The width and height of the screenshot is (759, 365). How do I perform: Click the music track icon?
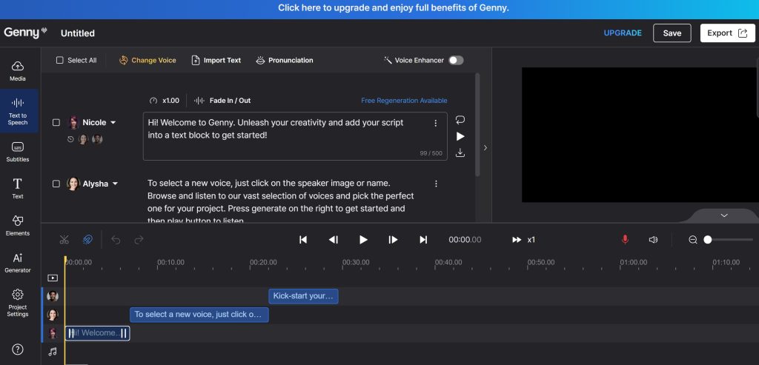pos(53,352)
